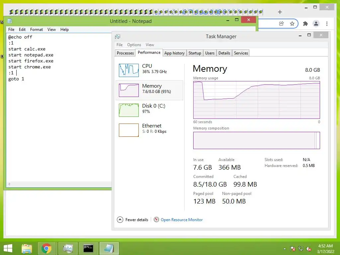Open File Explorer from the taskbar

[27, 248]
